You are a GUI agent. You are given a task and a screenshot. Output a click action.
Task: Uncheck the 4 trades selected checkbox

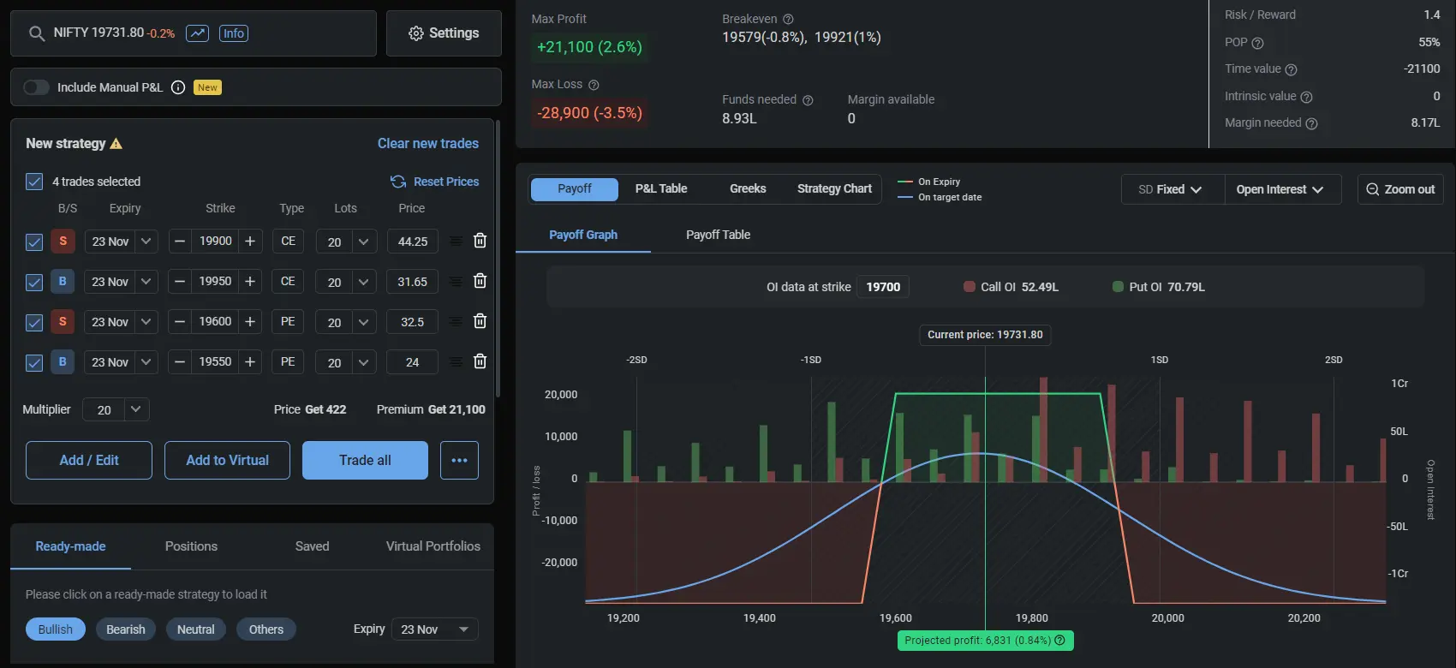coord(34,182)
